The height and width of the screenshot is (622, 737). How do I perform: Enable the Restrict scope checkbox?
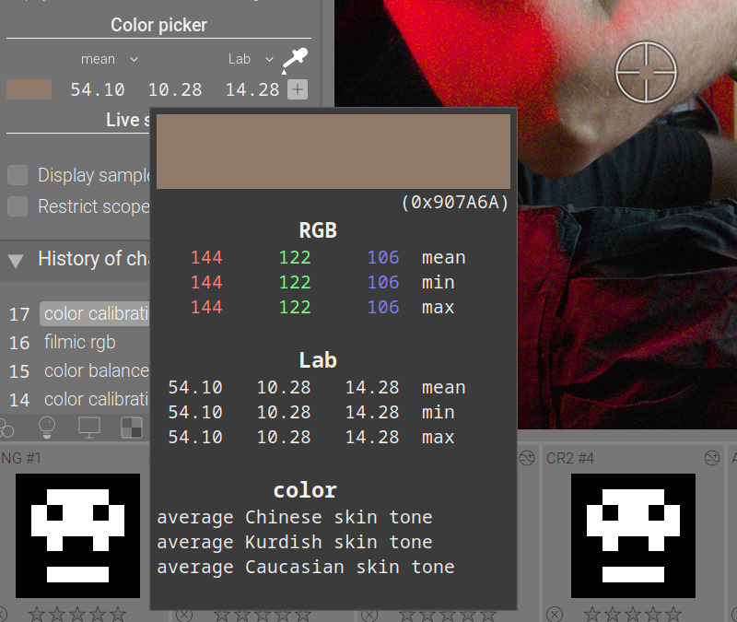click(18, 206)
